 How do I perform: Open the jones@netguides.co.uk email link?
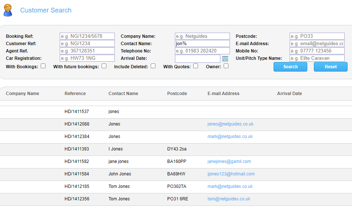click(230, 124)
